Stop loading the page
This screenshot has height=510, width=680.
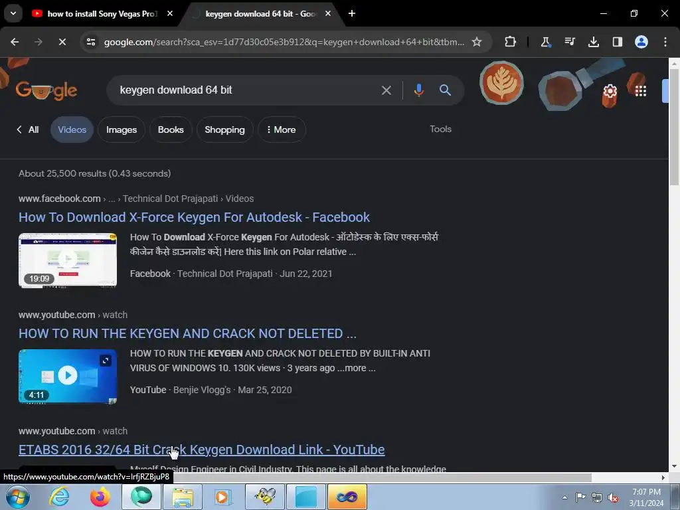click(x=62, y=42)
